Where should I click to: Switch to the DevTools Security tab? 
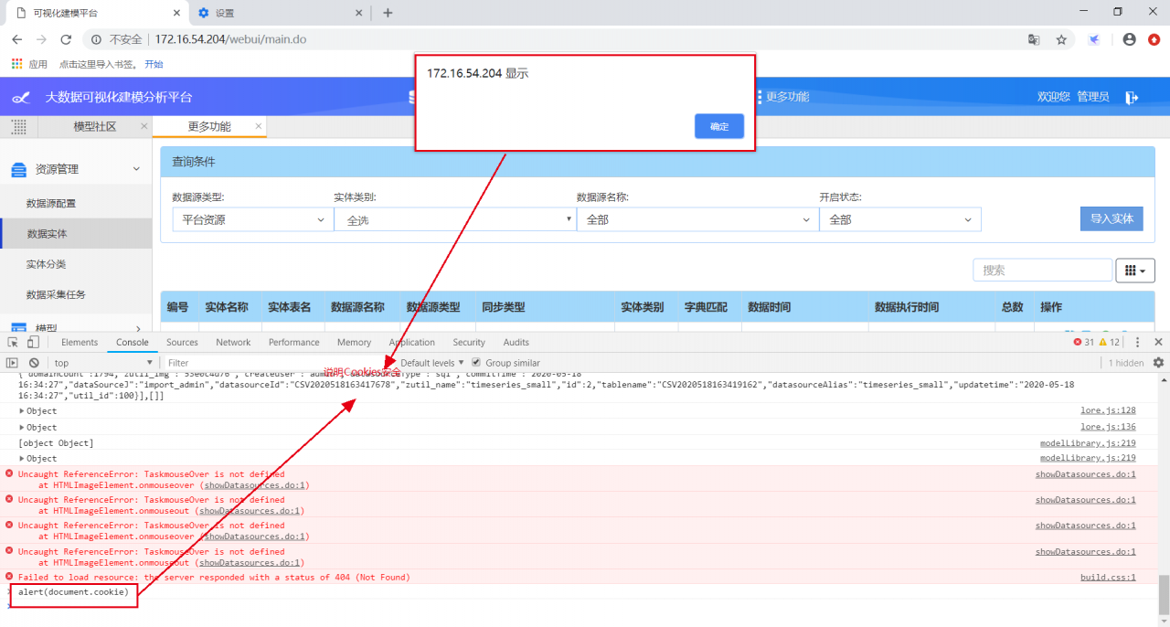(469, 342)
